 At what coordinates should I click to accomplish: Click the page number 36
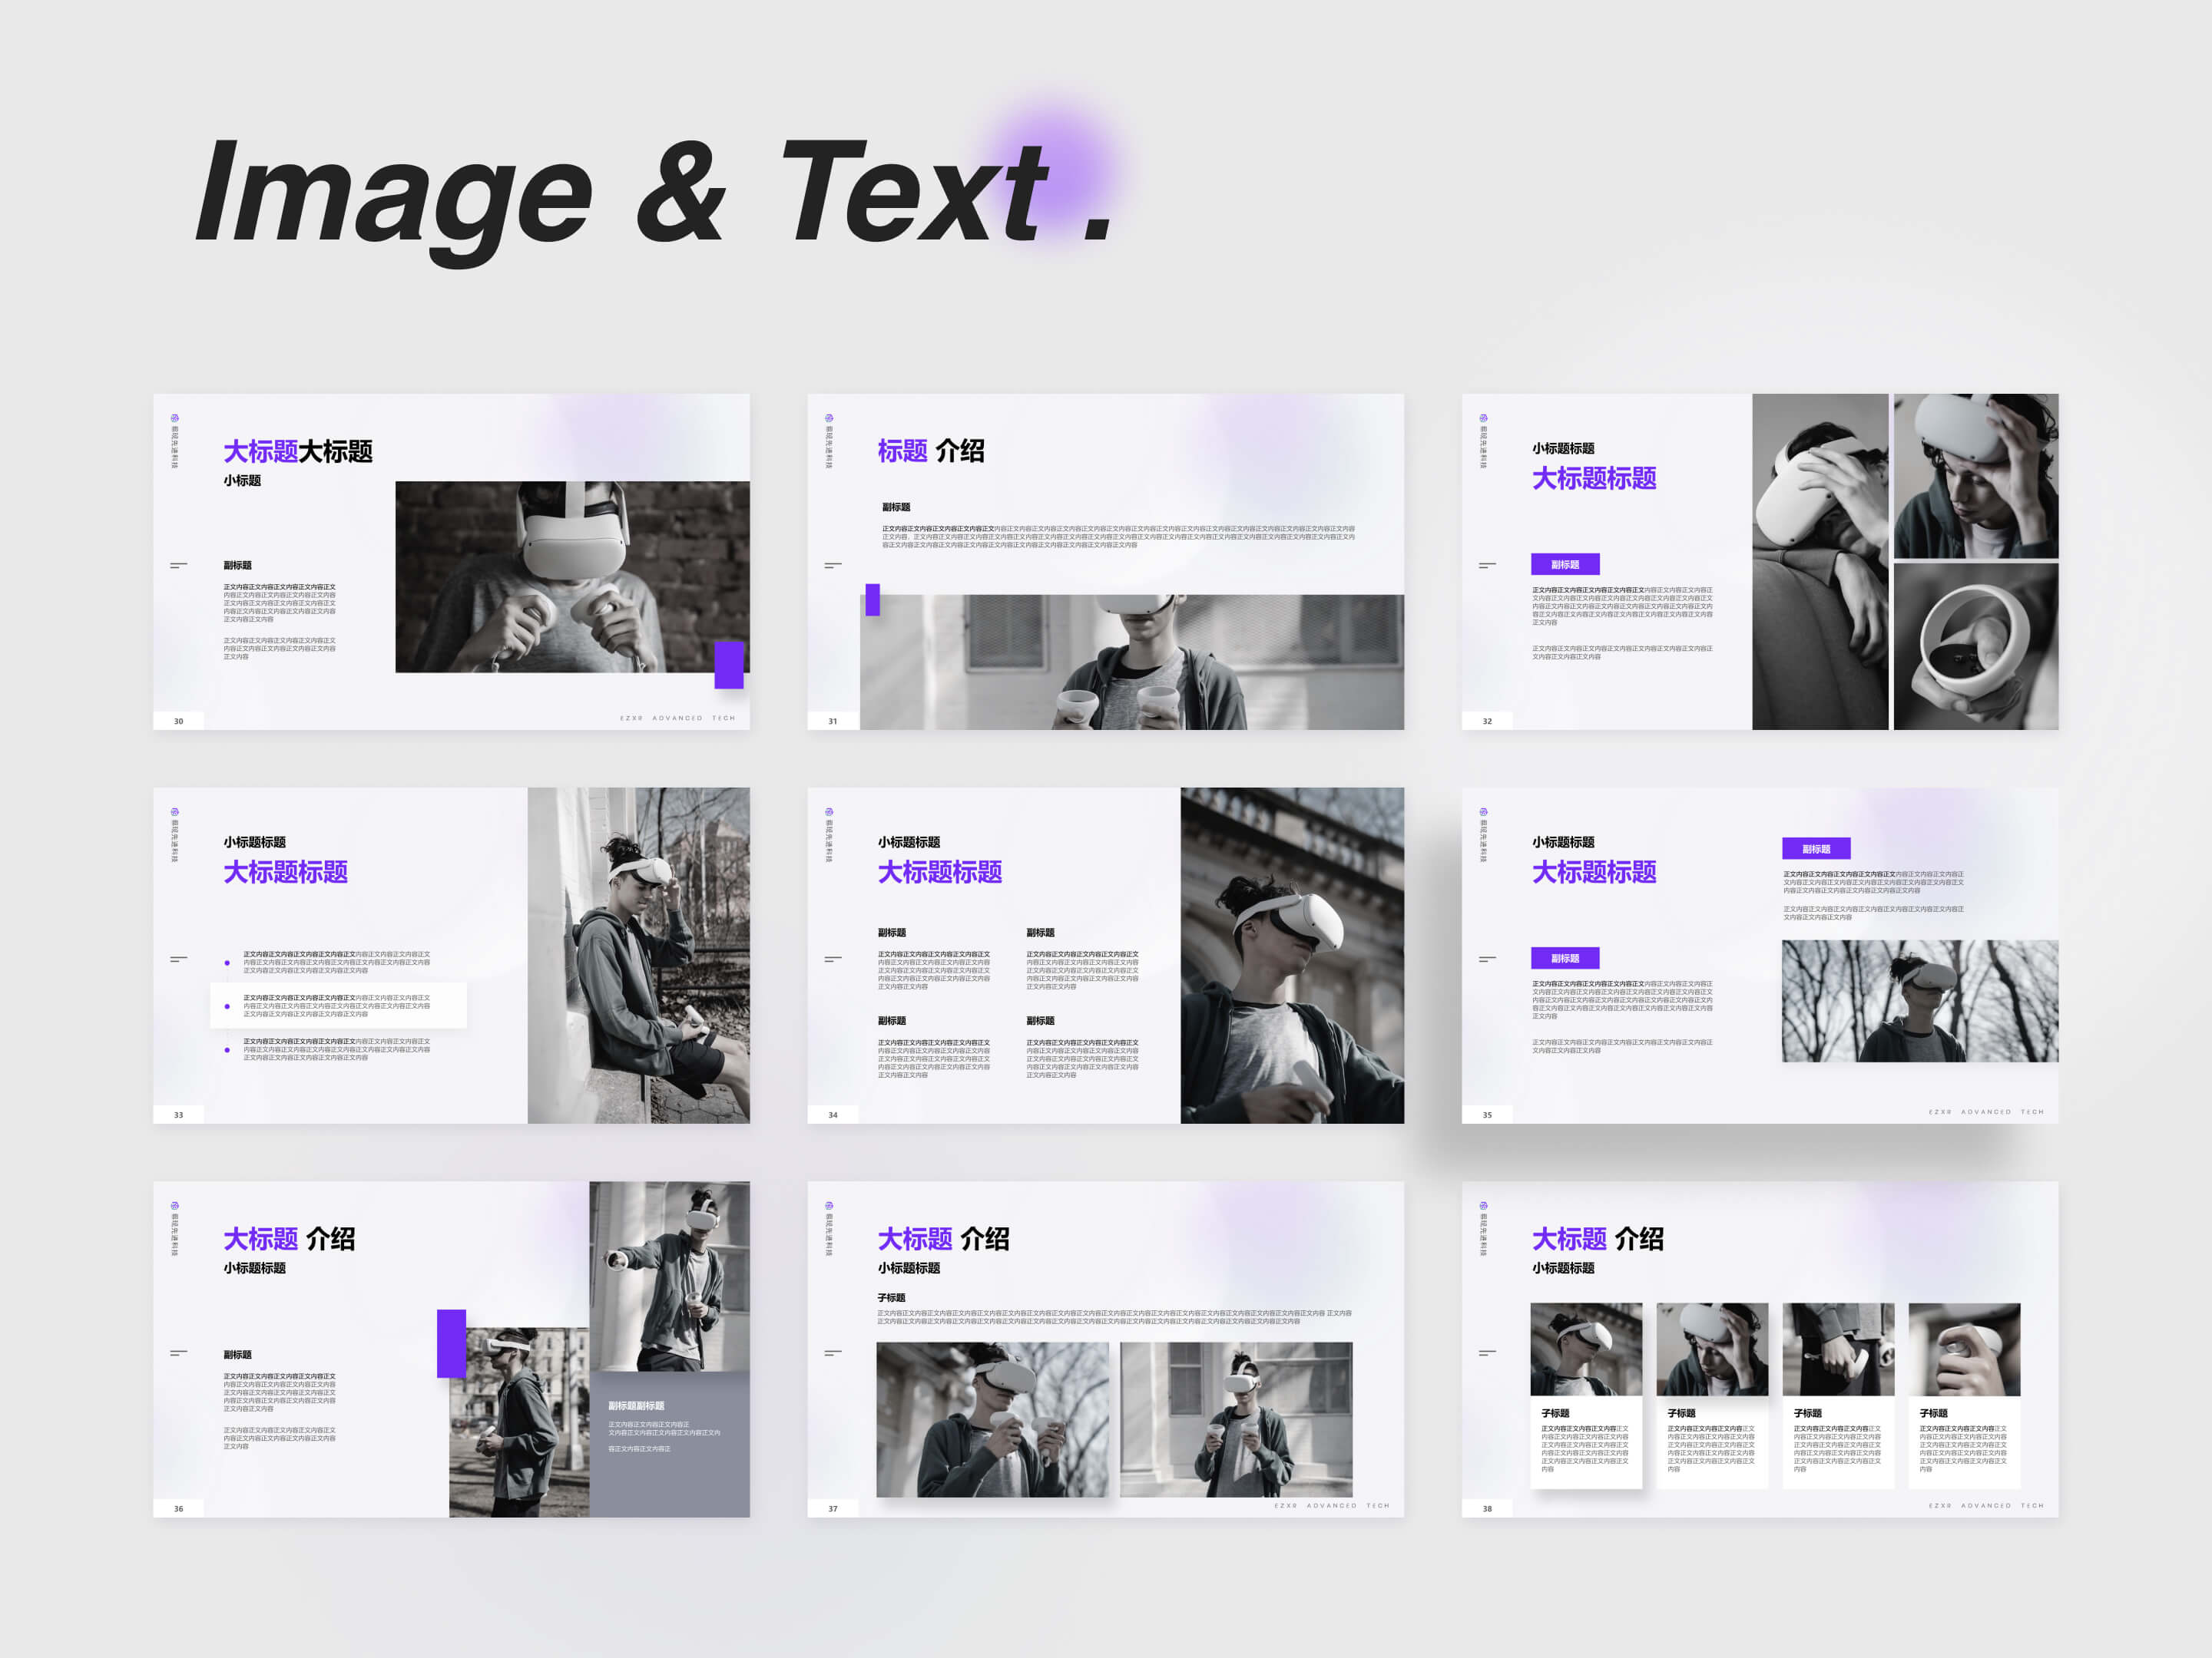179,1508
